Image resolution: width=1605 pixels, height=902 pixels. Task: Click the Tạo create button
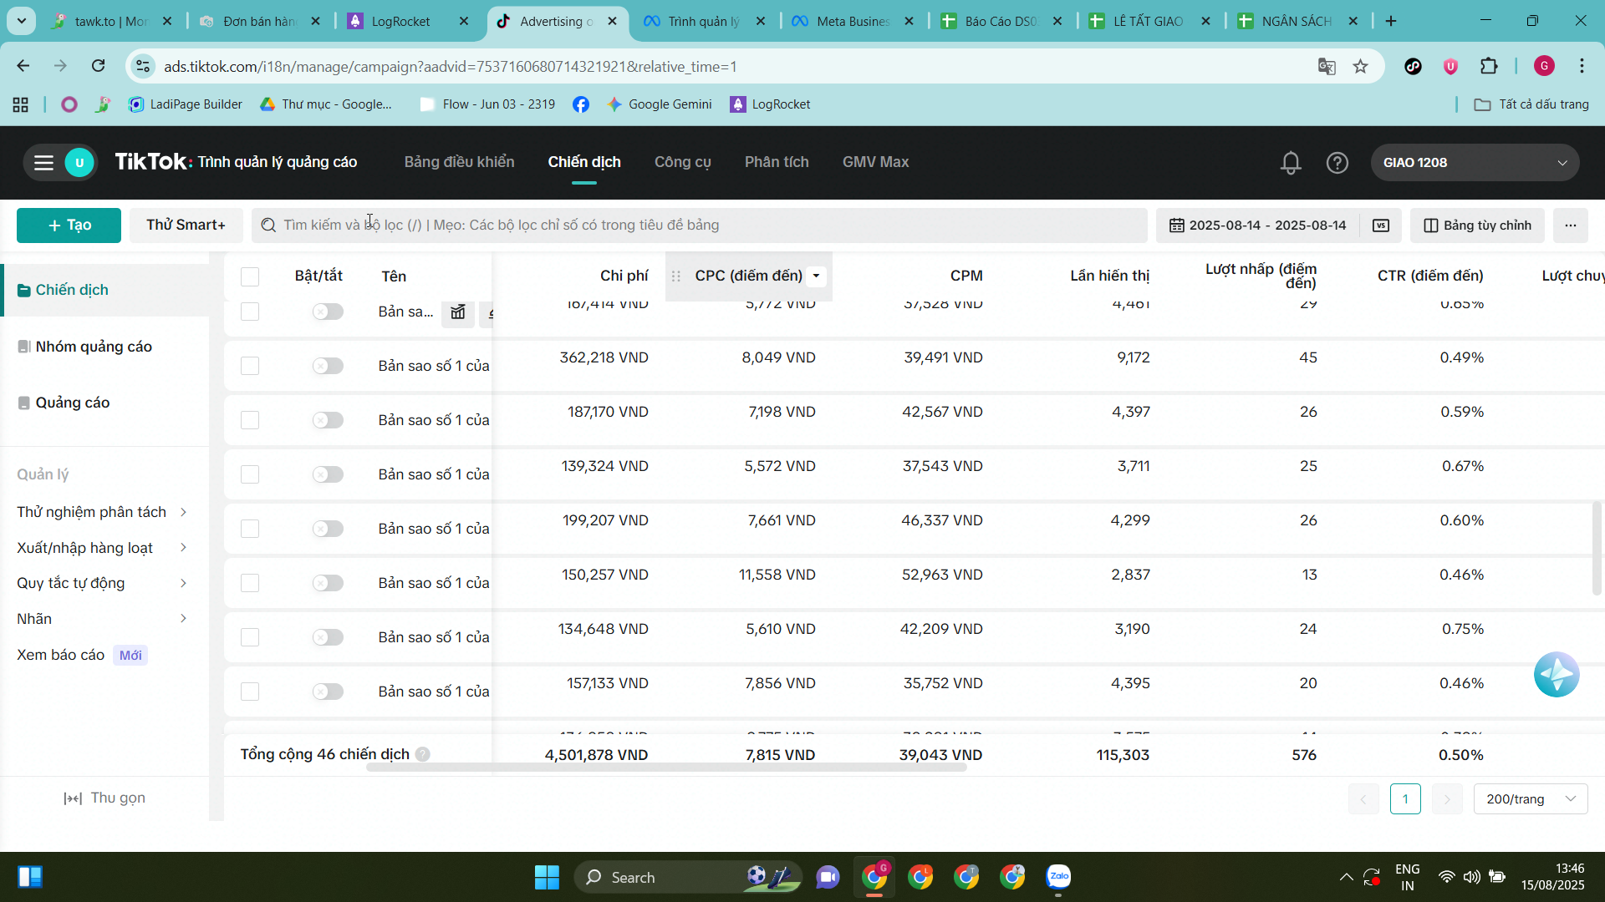(x=69, y=225)
